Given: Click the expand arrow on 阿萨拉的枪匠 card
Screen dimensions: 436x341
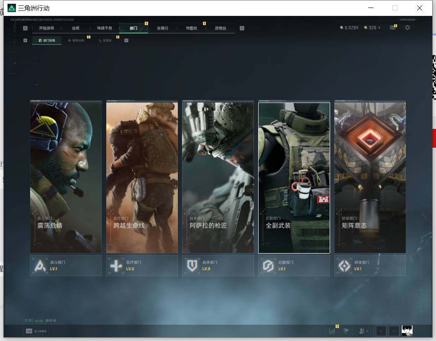Looking at the screenshot, I should pos(187,212).
